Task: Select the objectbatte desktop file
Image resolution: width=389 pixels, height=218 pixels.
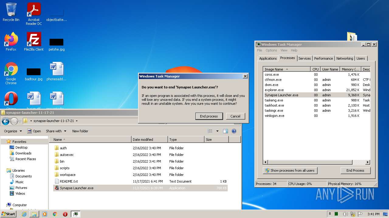Action: (57, 15)
